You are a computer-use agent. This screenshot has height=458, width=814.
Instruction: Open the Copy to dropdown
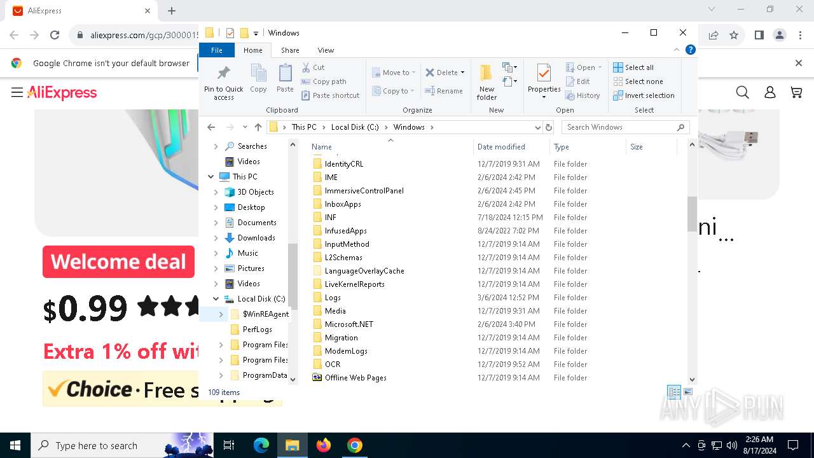(394, 91)
